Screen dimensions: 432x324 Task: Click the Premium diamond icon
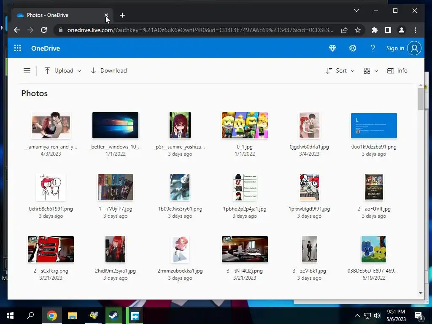click(332, 48)
